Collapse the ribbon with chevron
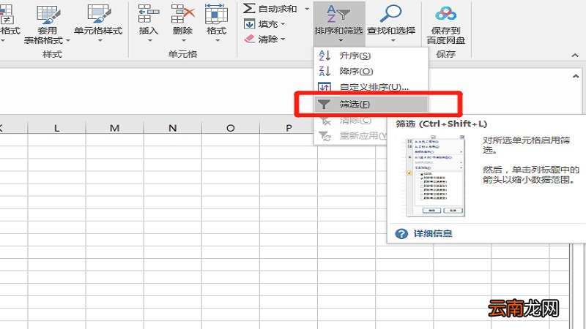586x329 pixels. pyautogui.click(x=575, y=56)
